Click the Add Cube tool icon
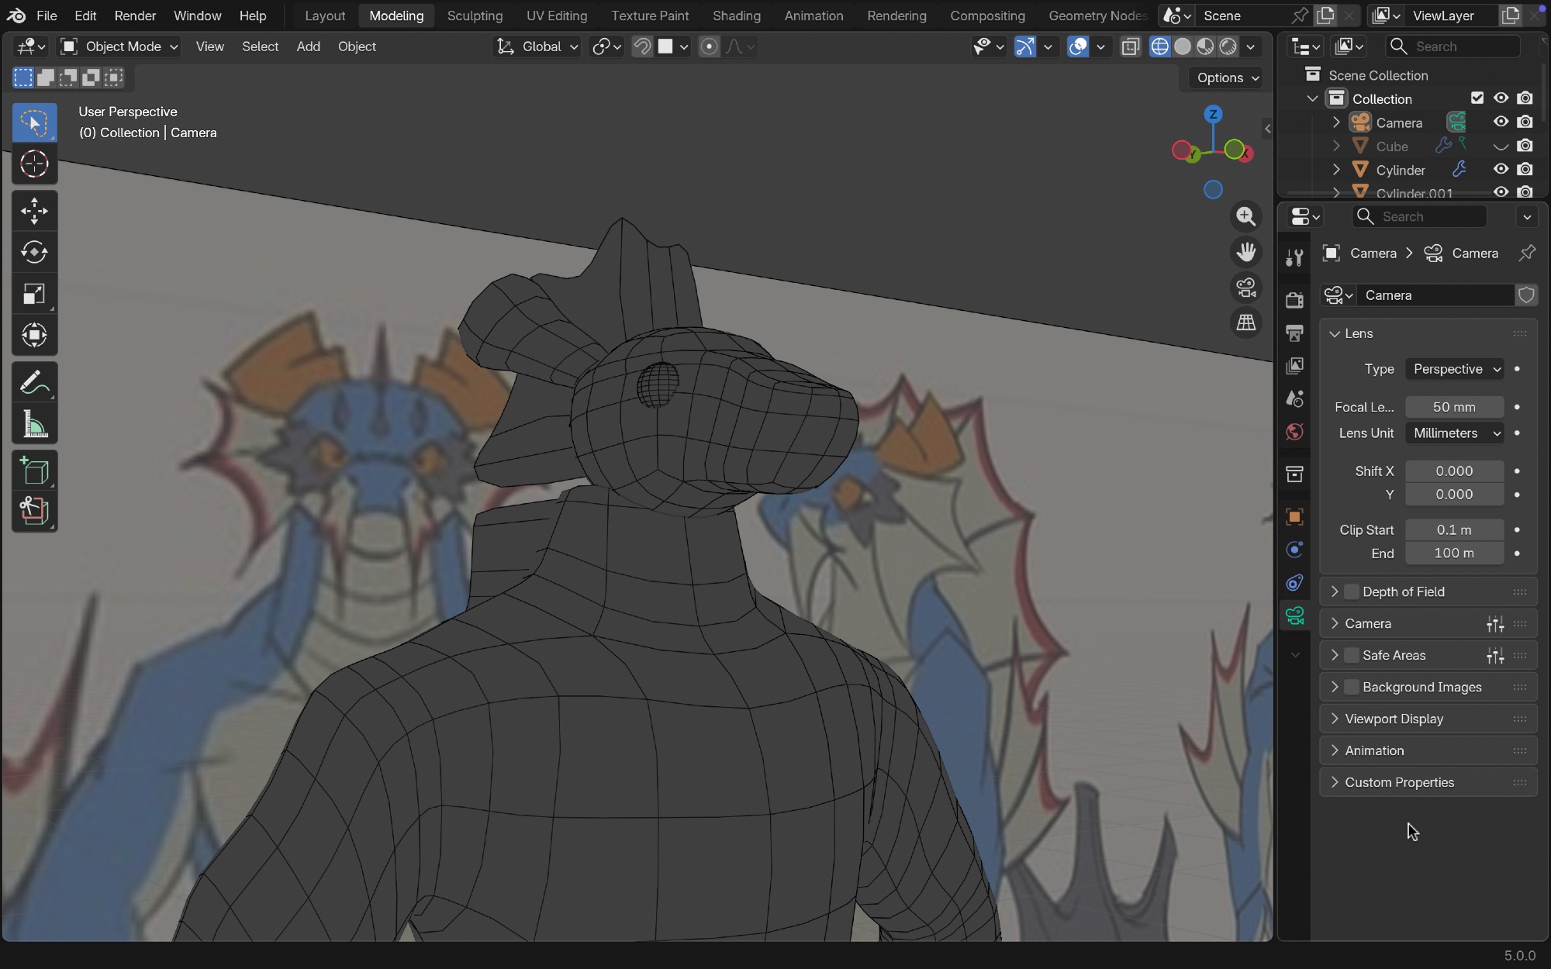This screenshot has height=969, width=1551. [x=34, y=471]
